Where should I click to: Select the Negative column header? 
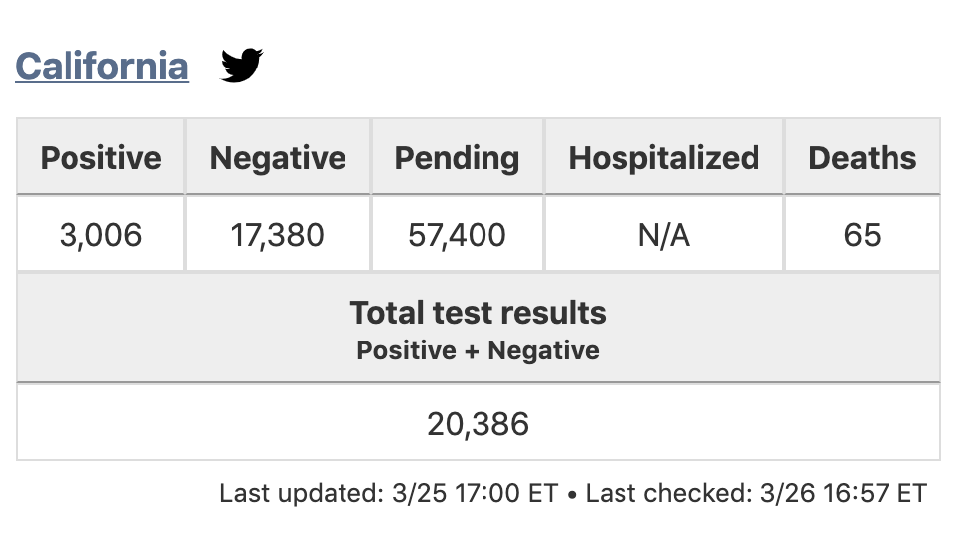tap(278, 157)
